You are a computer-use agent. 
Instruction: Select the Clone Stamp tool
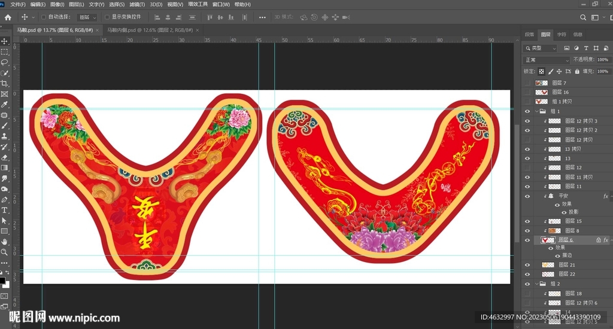click(x=5, y=136)
